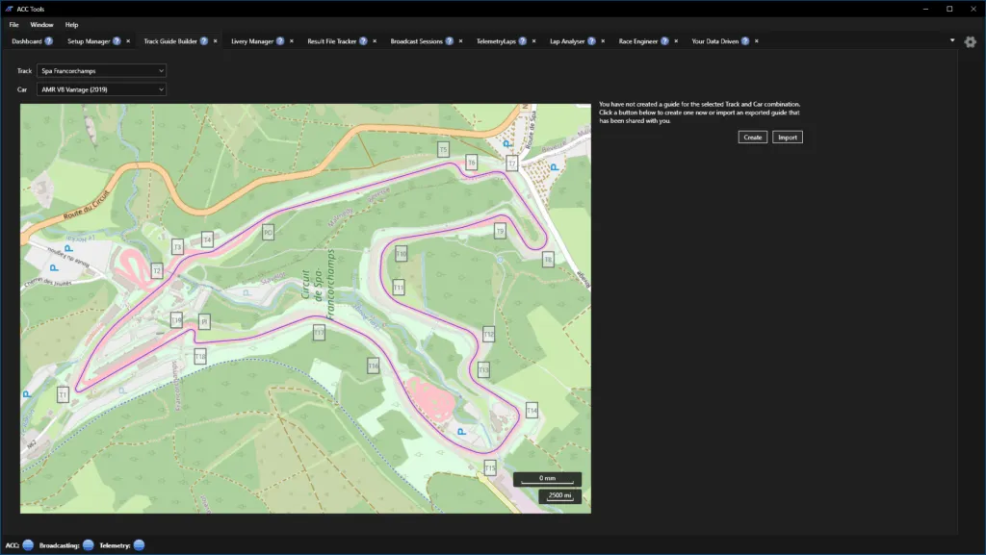Select the T17 corner marker on map

320,332
